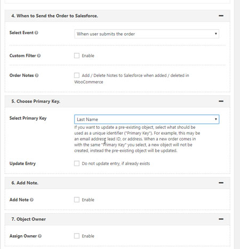This screenshot has width=240, height=249.
Task: Enable the Custom Filter checkbox
Action: 77,56
